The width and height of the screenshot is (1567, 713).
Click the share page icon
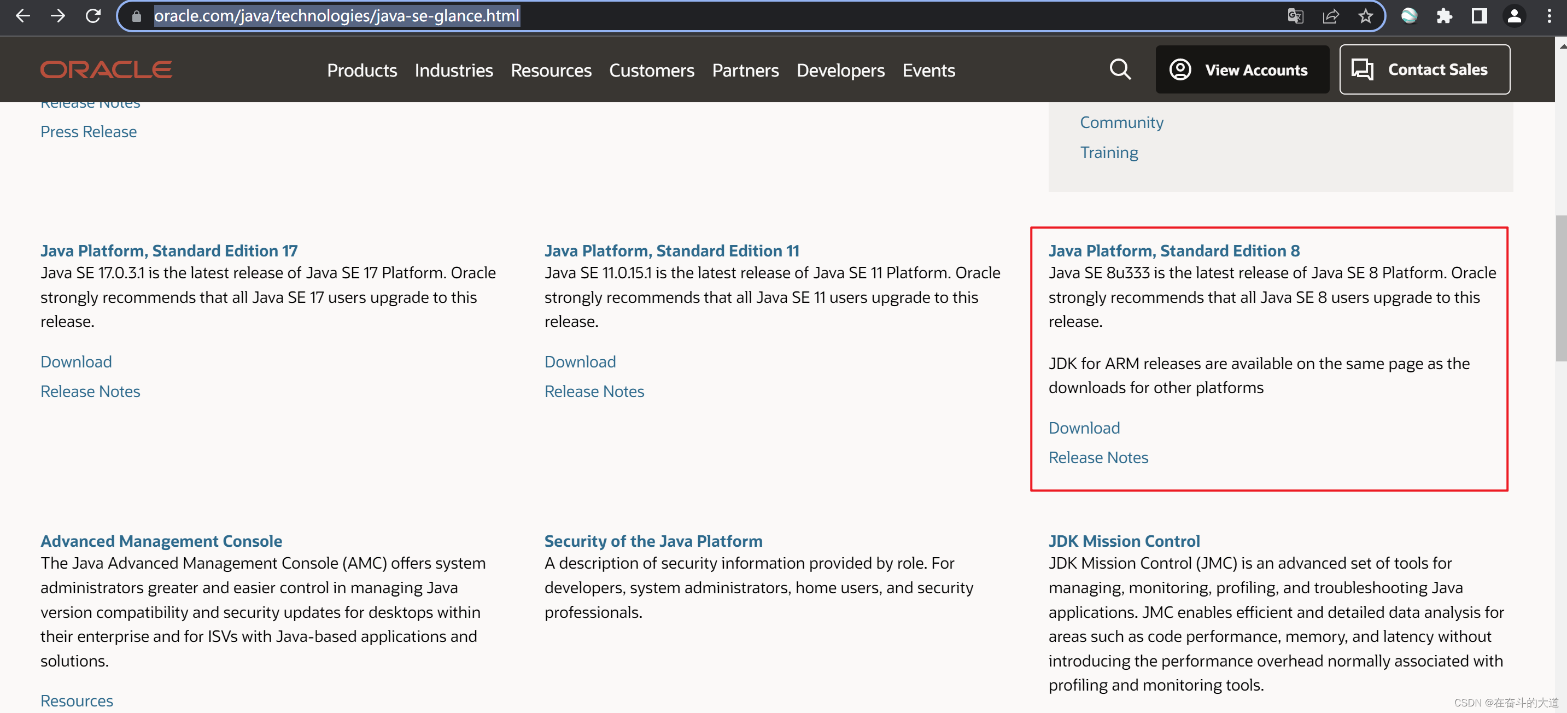1330,16
